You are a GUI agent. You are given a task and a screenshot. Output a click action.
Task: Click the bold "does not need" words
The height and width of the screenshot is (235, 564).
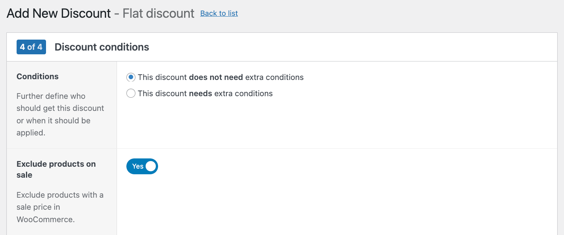[216, 77]
